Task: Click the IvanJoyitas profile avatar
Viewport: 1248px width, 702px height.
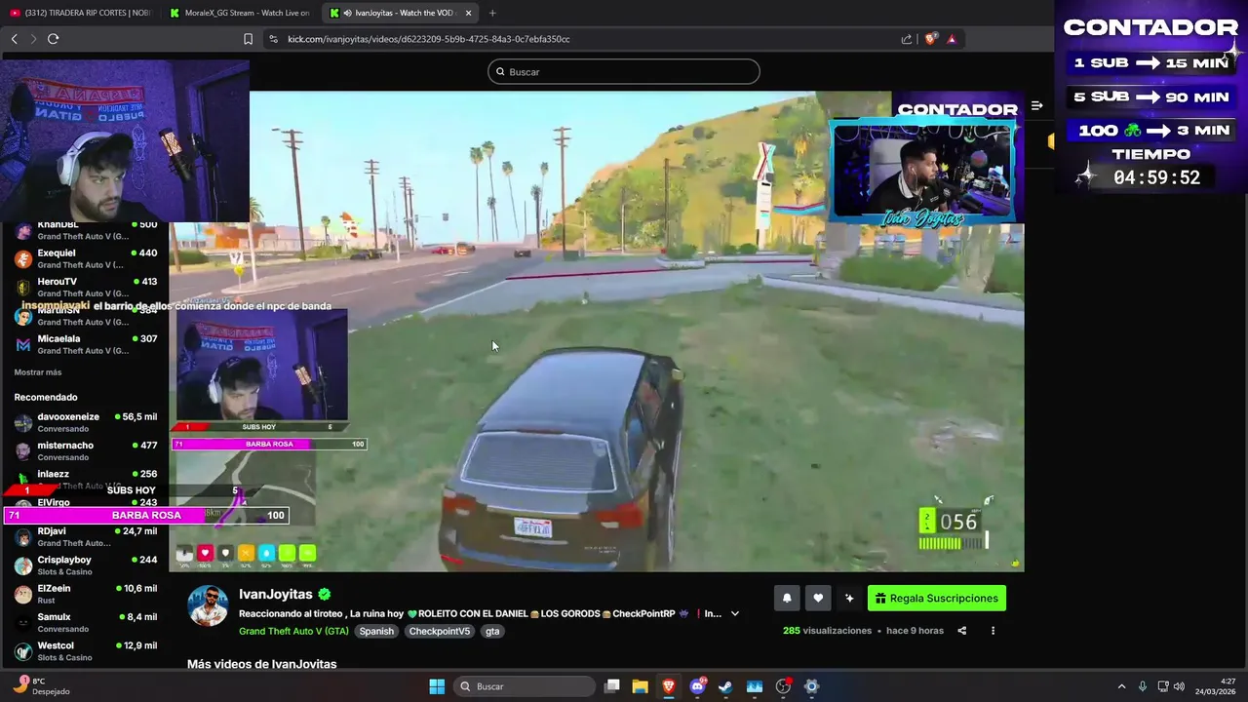Action: (208, 605)
